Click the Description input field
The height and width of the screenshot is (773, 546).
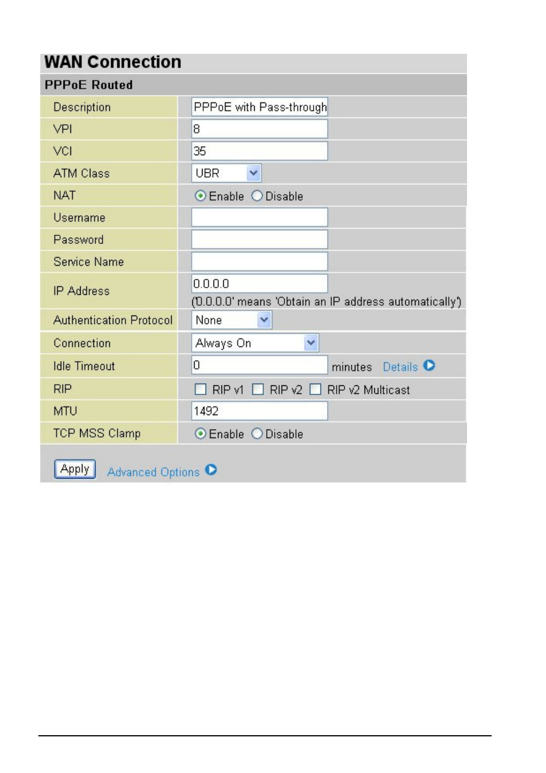pos(260,107)
